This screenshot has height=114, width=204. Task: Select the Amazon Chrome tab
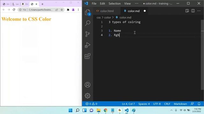tap(25, 4)
